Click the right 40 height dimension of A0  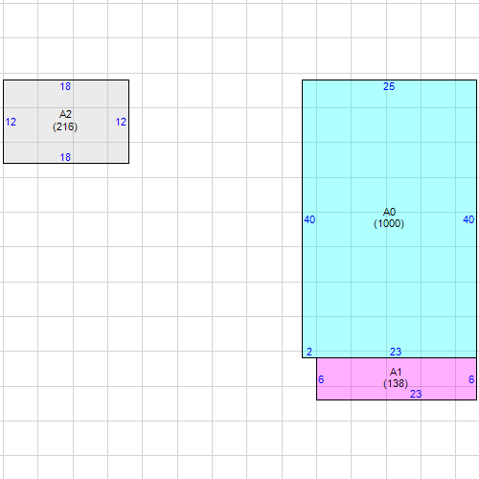(468, 219)
